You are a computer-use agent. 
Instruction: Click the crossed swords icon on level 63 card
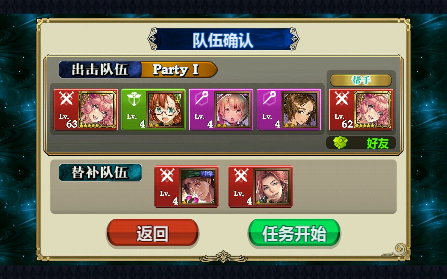(x=66, y=98)
